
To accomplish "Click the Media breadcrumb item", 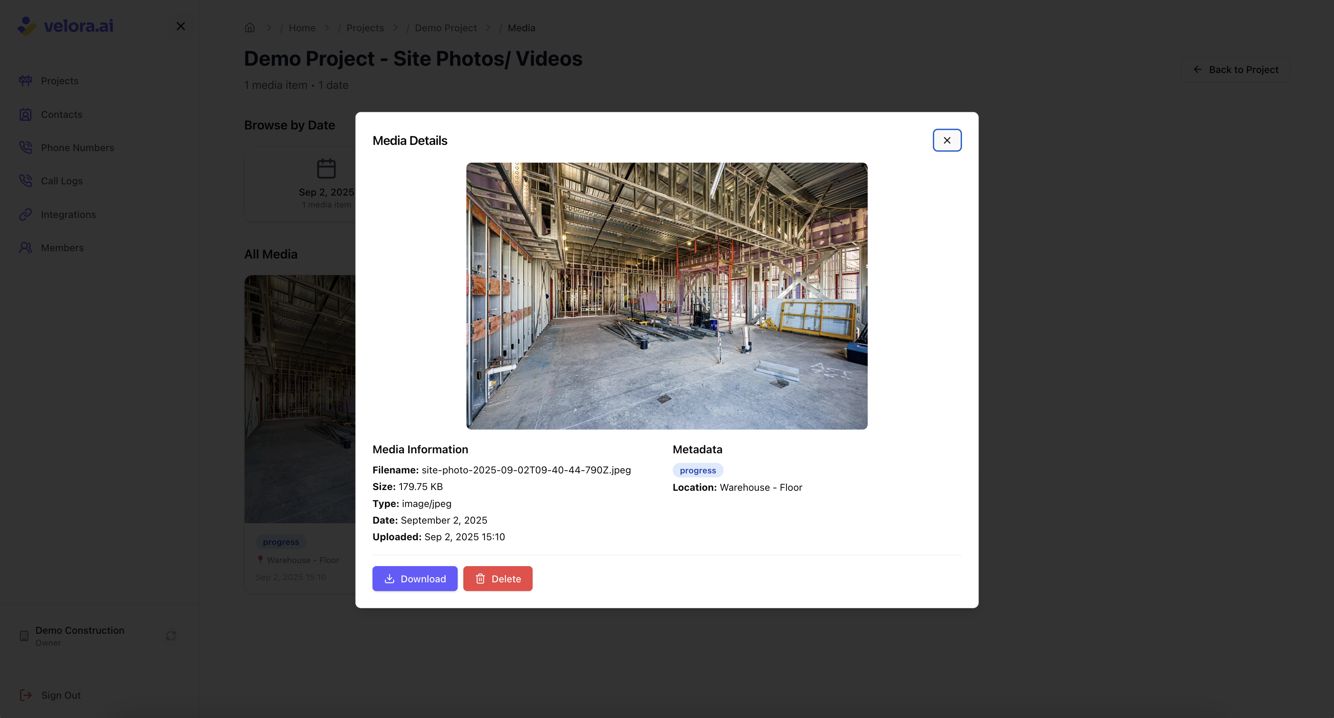I will (x=521, y=27).
